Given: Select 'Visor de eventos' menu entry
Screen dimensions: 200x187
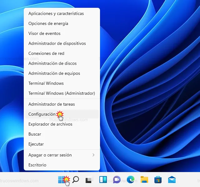Looking at the screenshot, I should click(44, 33).
